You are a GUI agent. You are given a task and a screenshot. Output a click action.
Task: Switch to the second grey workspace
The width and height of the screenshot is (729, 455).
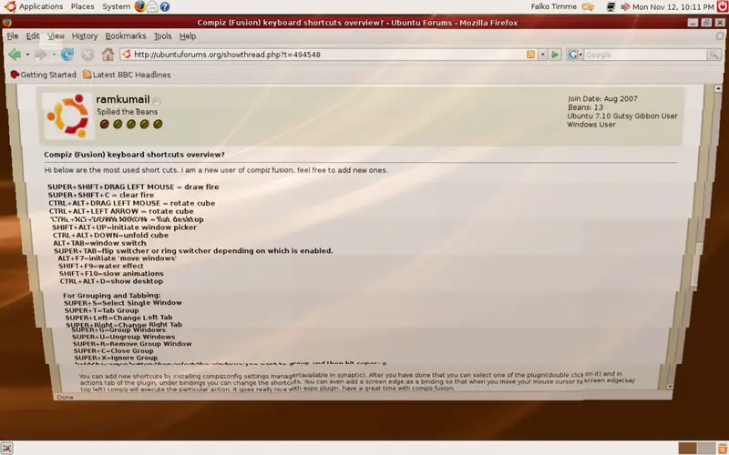pyautogui.click(x=707, y=448)
